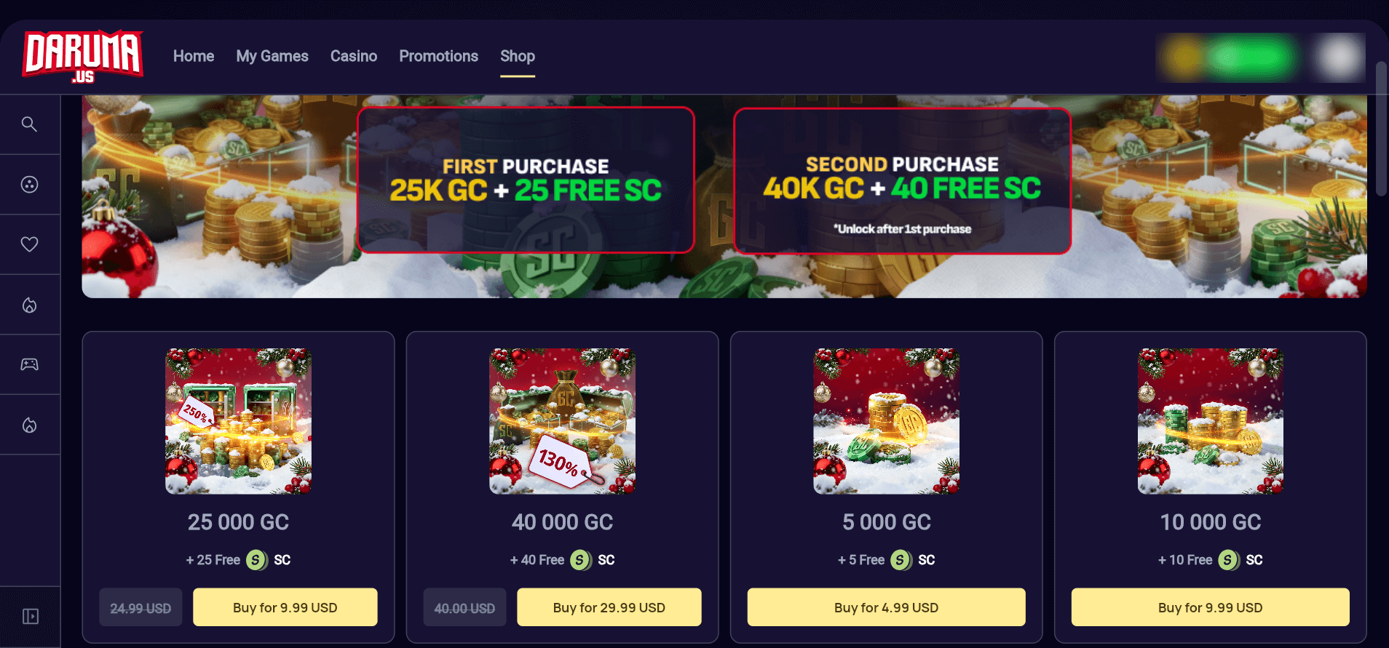Click the lower flame sidebar icon
Screen dimensions: 1389x648
(x=29, y=425)
